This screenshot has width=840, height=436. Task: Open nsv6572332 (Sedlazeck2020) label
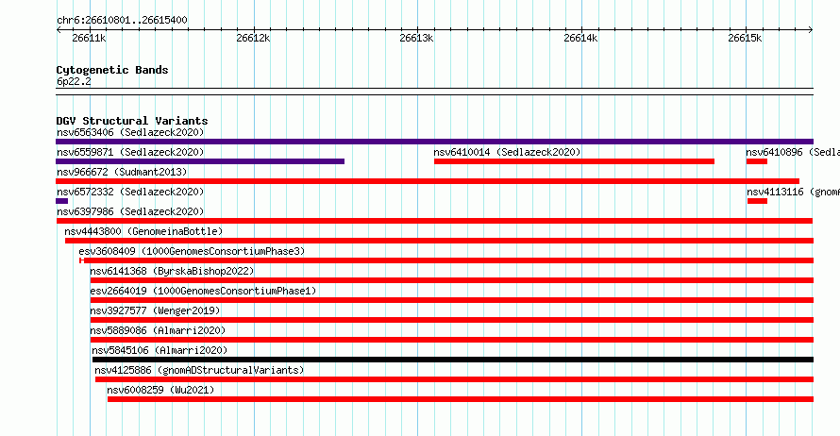[x=130, y=192]
